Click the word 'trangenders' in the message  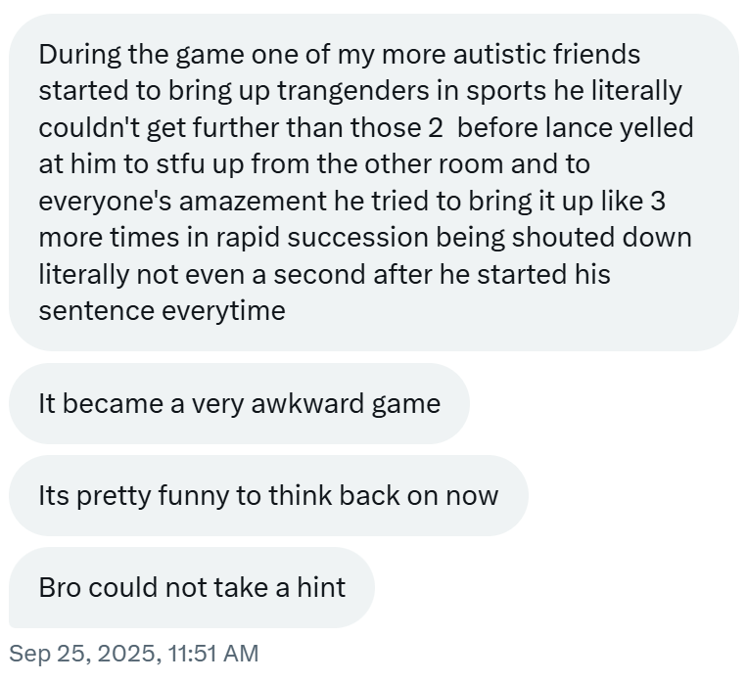coord(353,91)
